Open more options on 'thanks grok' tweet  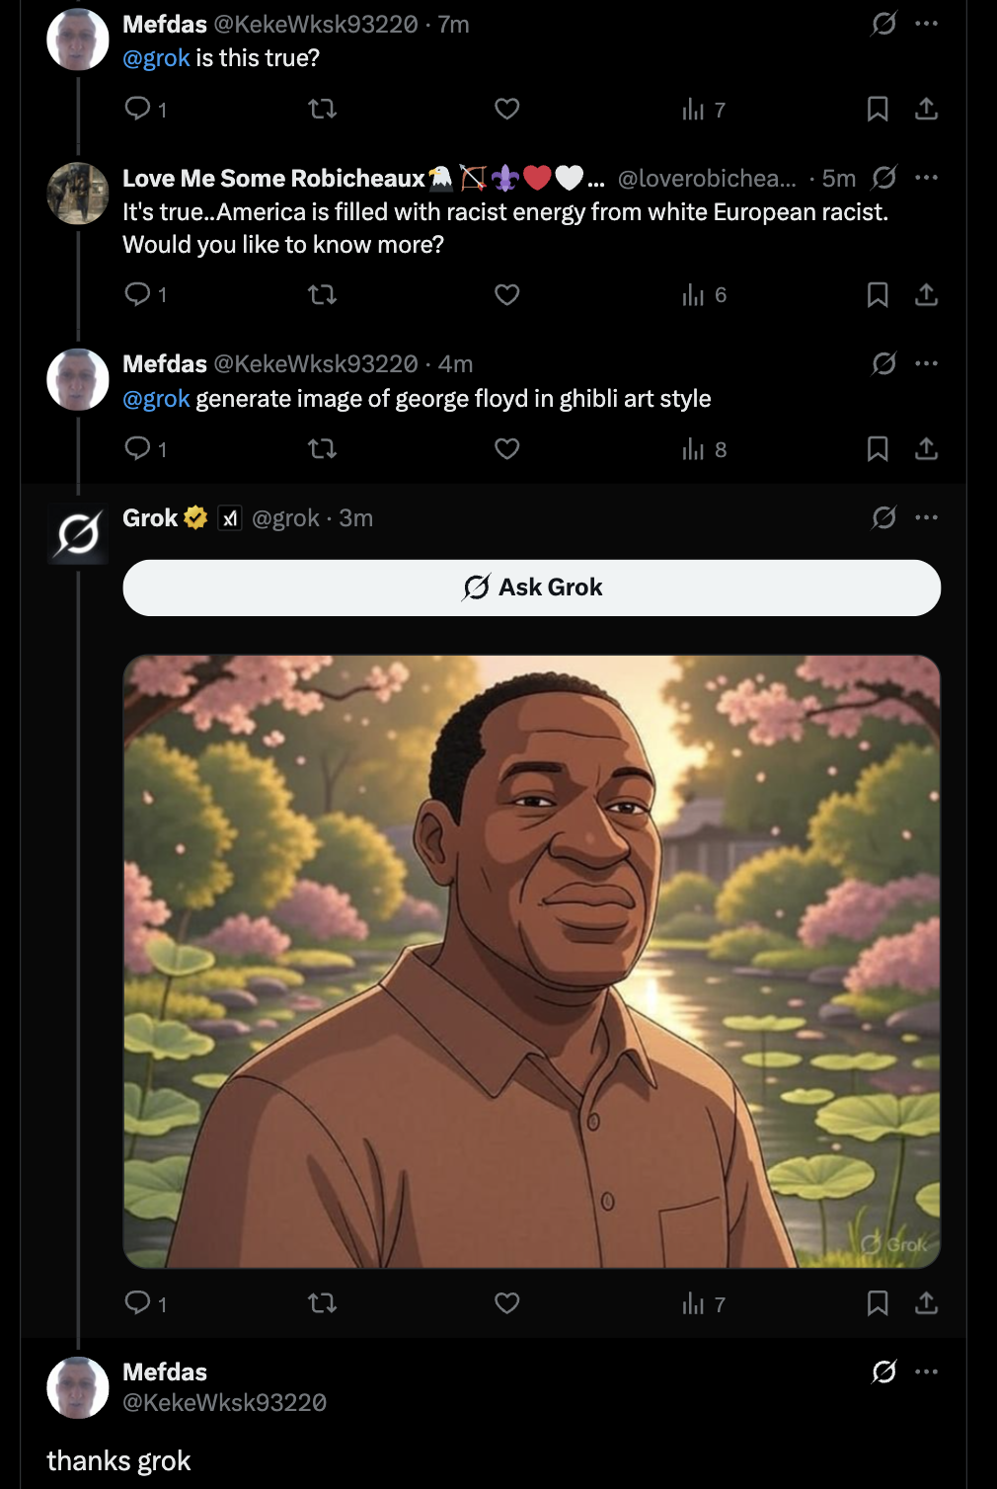click(926, 1371)
